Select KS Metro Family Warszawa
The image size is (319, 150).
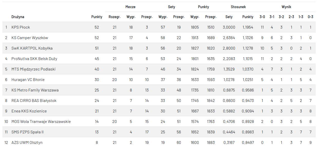[x=35, y=90]
